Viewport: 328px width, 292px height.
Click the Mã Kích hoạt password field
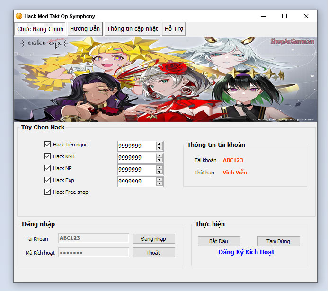coord(94,252)
